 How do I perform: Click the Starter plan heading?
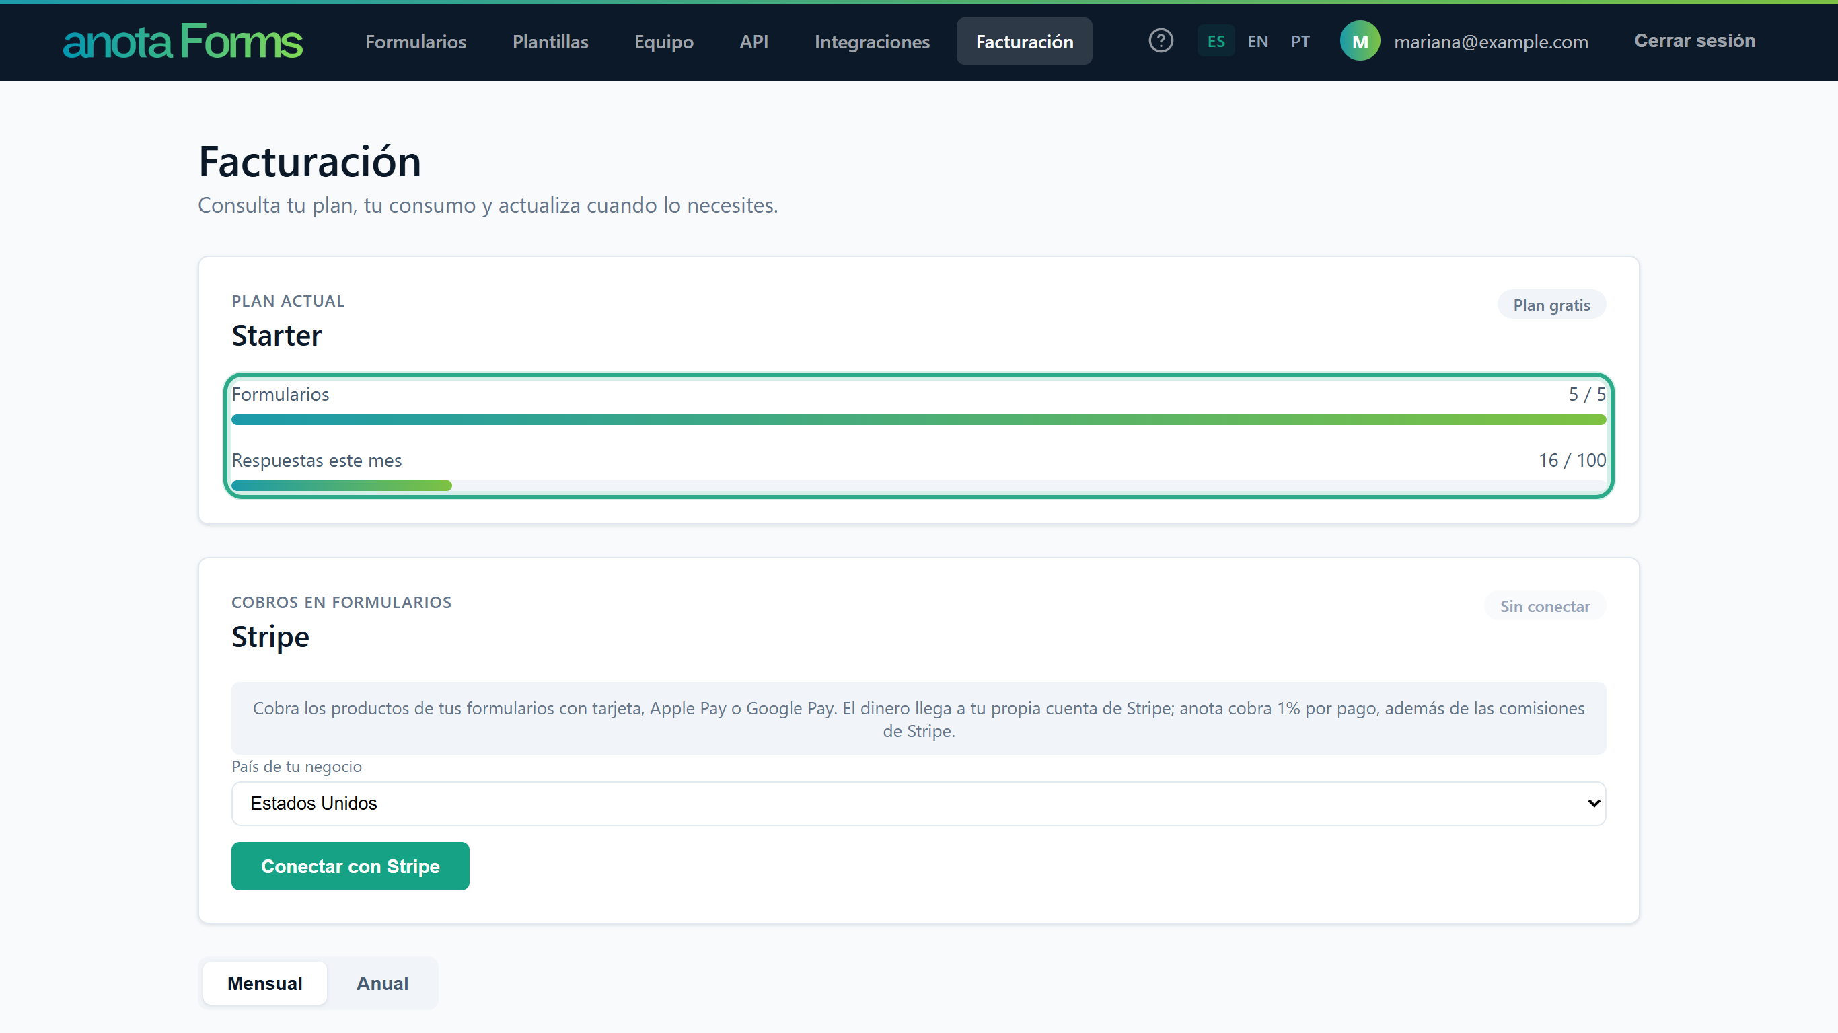click(x=276, y=336)
